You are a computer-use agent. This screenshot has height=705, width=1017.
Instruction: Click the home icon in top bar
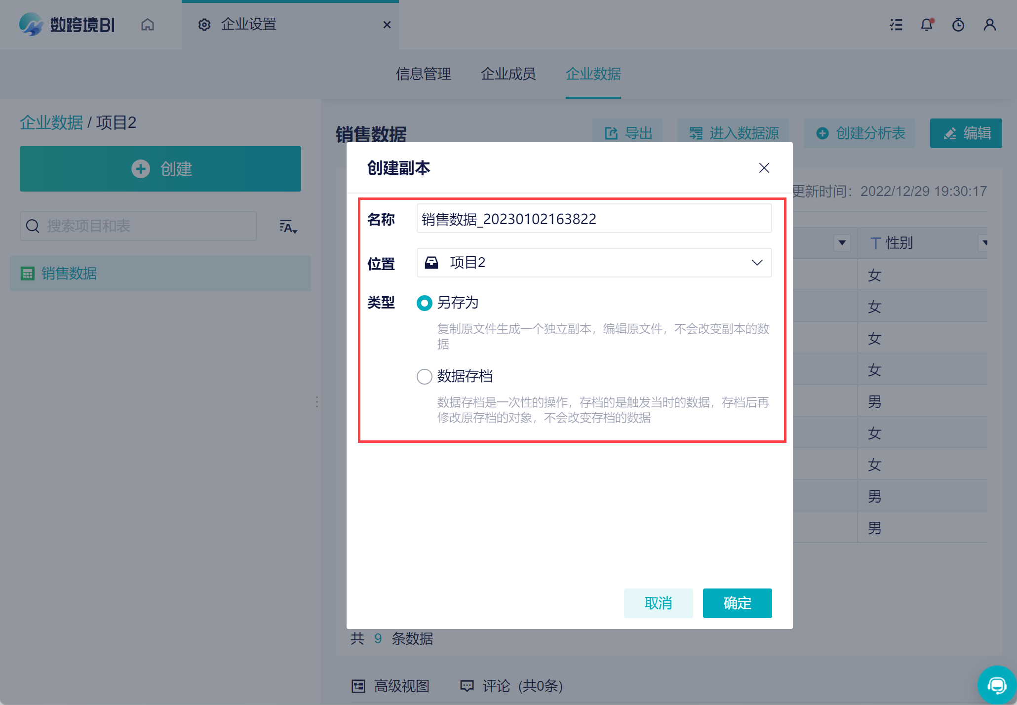coord(147,25)
